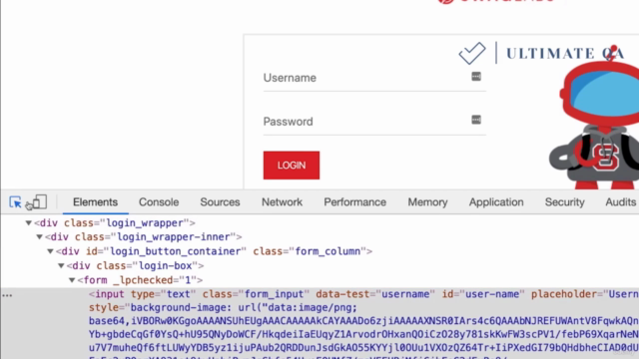Select the div class="login_wrapper-inner" line
Viewport: 639px width, 359px height.
click(144, 237)
